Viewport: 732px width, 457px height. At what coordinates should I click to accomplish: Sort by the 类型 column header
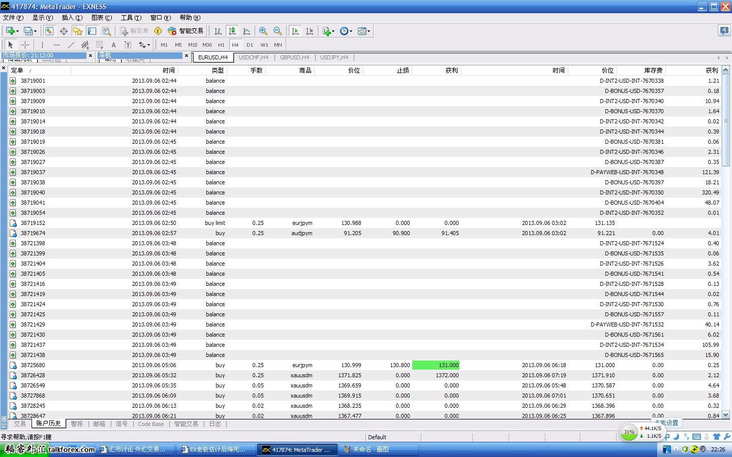202,70
